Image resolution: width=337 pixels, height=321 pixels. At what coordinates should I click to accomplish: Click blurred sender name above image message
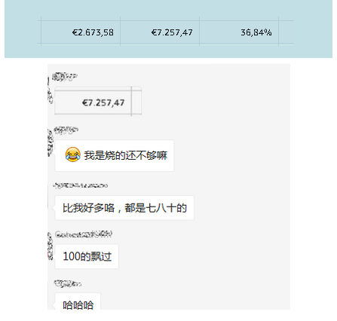(x=65, y=76)
